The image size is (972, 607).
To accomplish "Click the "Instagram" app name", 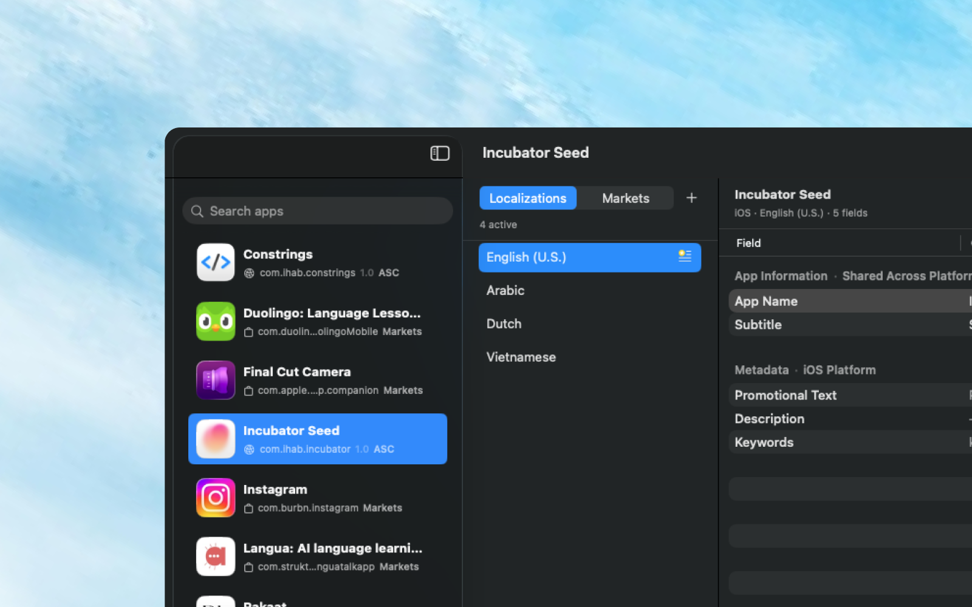I will [275, 490].
